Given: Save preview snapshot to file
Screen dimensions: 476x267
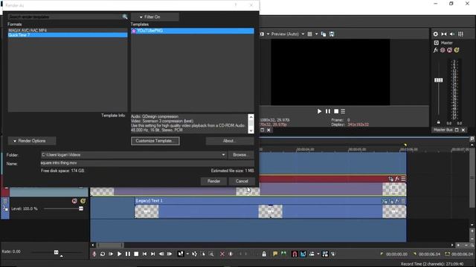Looking at the screenshot, I should (332, 34).
